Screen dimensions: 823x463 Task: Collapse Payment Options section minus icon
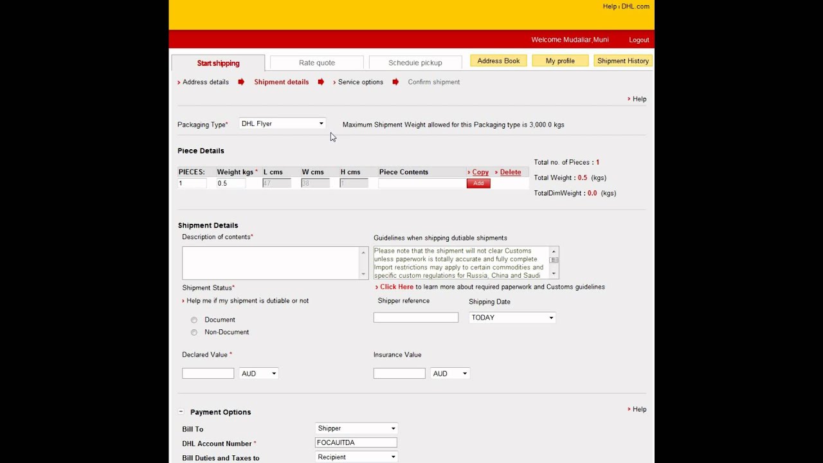click(181, 412)
